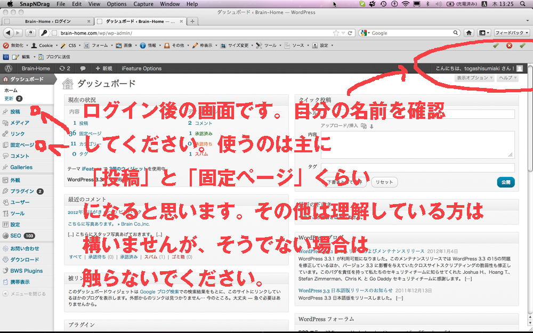Open WordPress 3.3 日本語版リリースのお知らせ link
533x333 pixels.
coord(345,290)
